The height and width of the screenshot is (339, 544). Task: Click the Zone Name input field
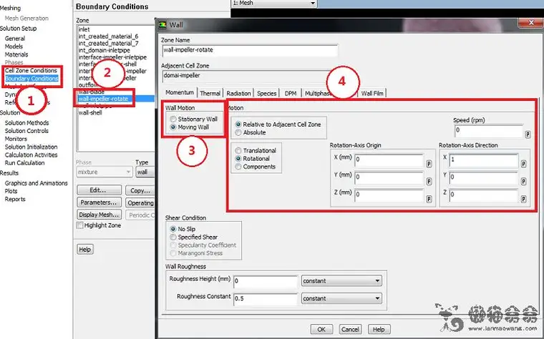tap(250, 50)
